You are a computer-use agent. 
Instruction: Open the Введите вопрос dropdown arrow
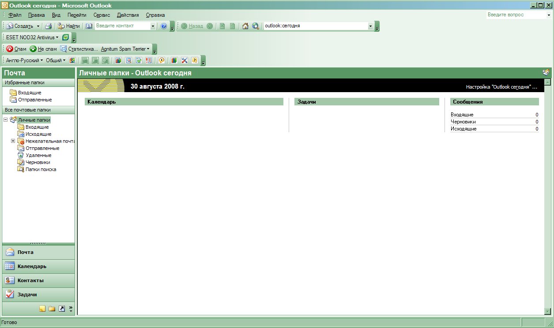(549, 15)
